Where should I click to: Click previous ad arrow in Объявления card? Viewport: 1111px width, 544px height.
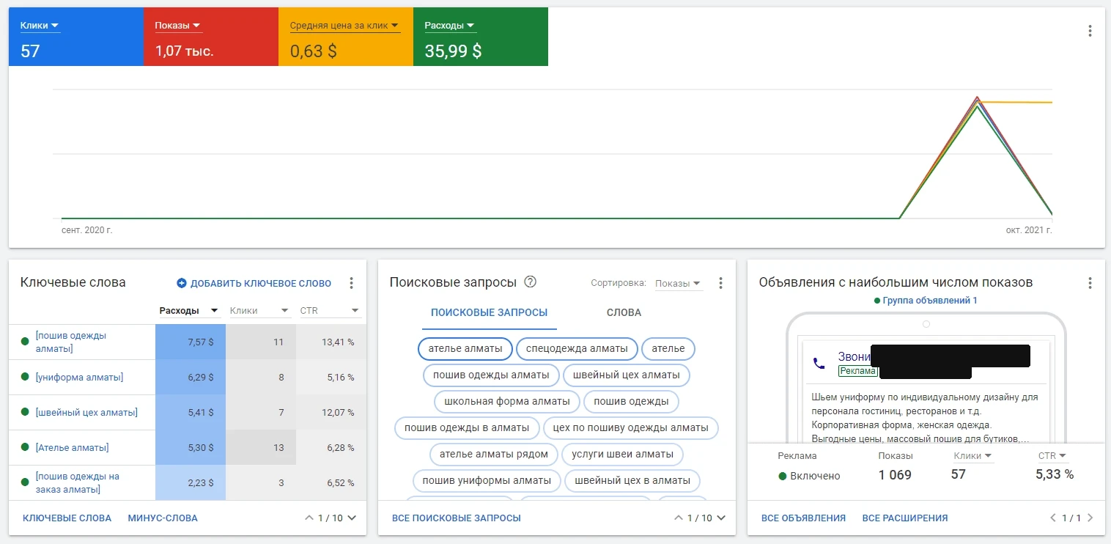pyautogui.click(x=1054, y=518)
